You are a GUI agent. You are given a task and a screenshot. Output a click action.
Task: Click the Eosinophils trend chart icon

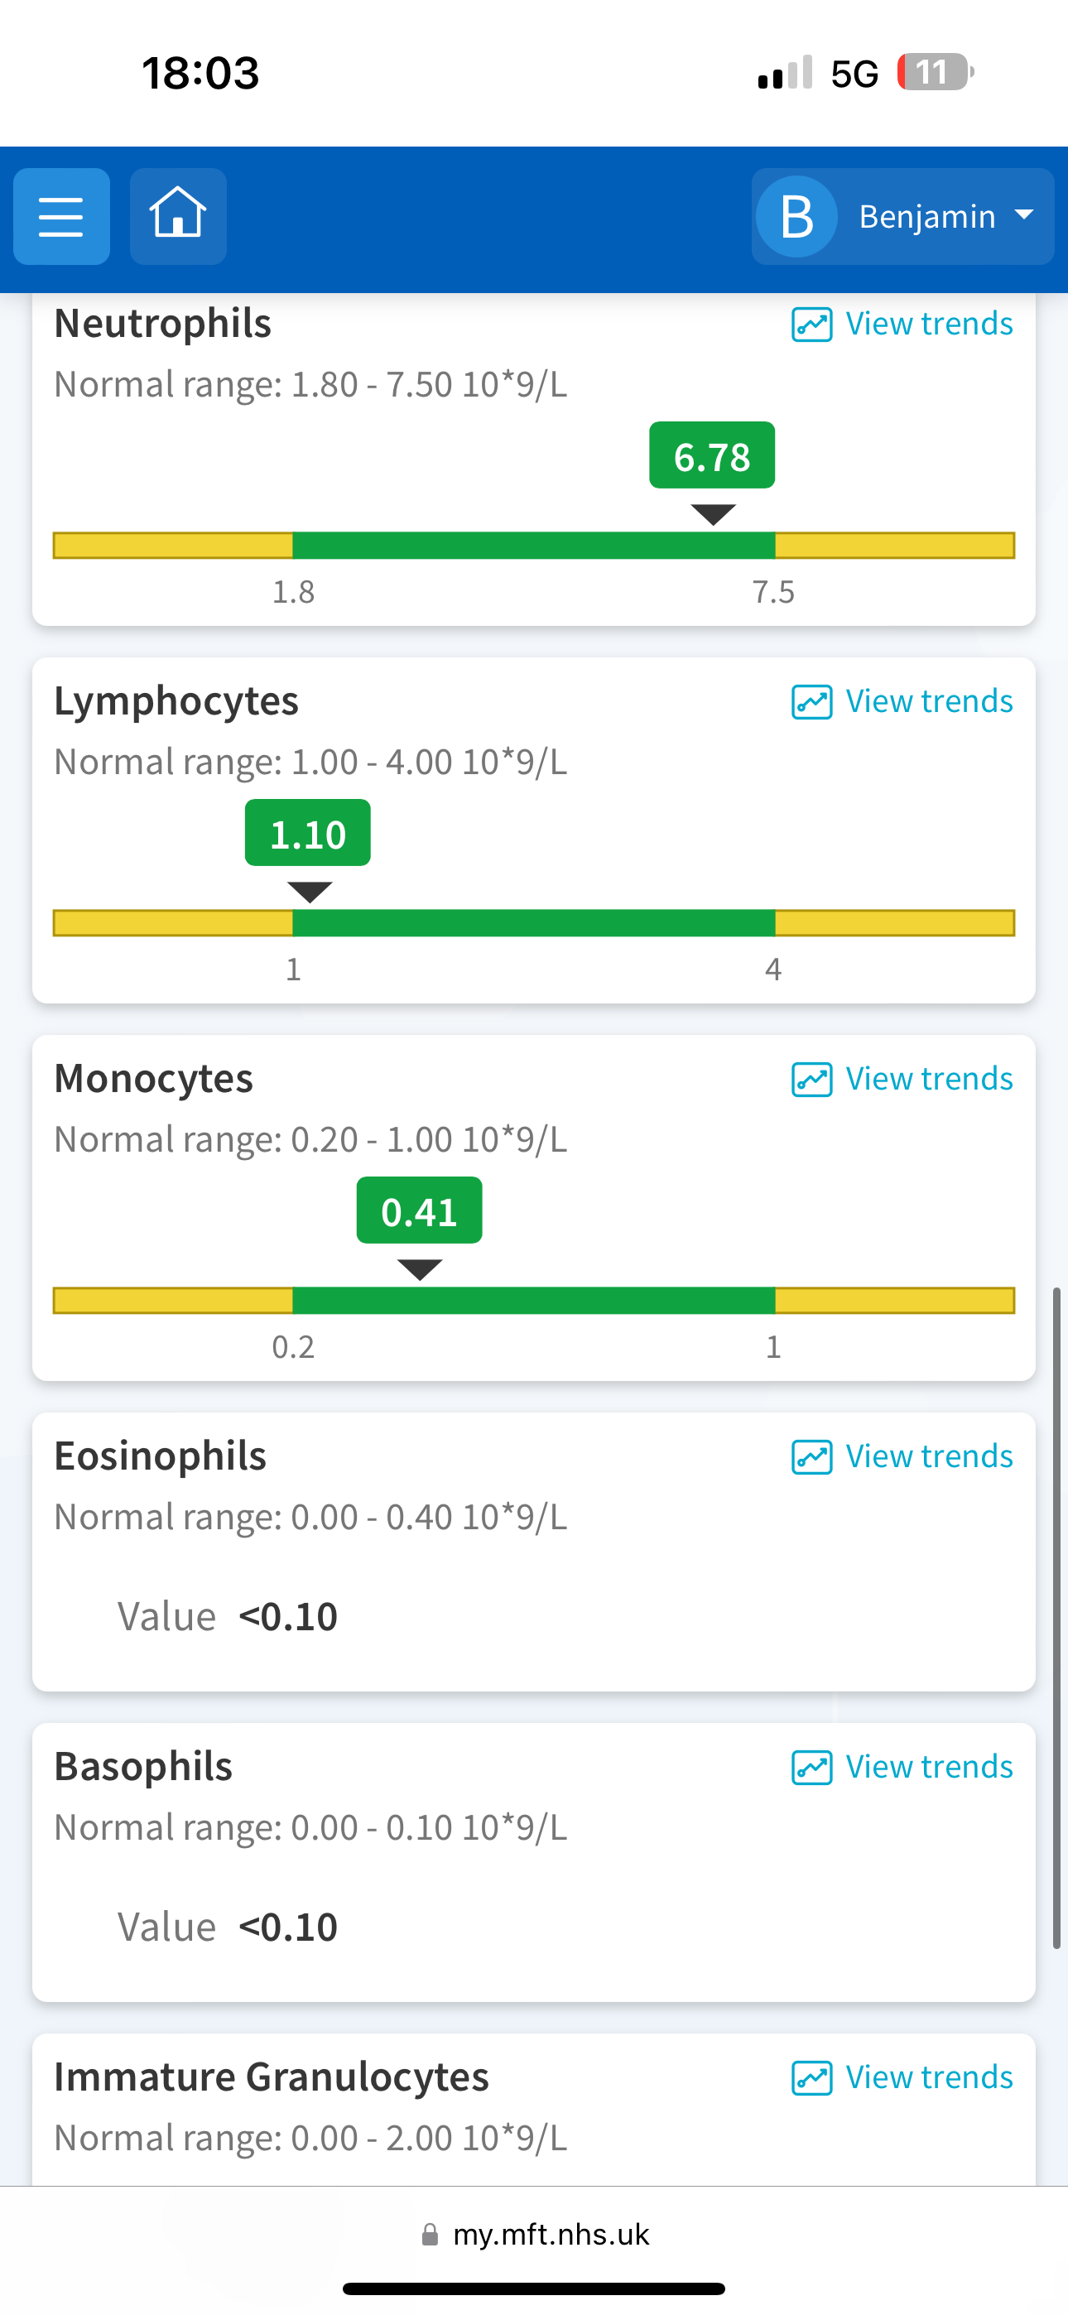click(811, 1456)
